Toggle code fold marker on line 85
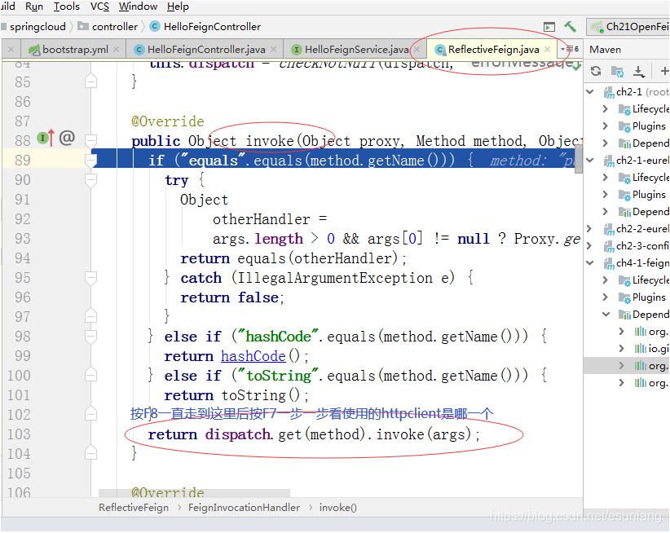Screen dimensions: 670x533 [91, 81]
